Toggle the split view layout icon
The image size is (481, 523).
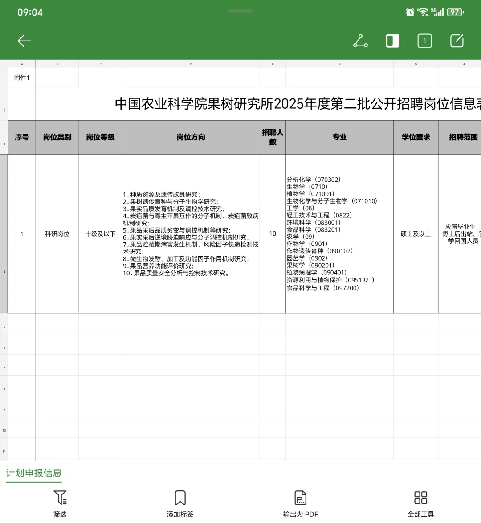coord(392,41)
